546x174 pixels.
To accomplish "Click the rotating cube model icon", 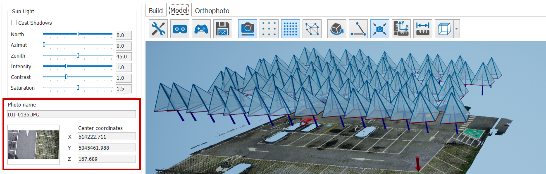I will [337, 29].
